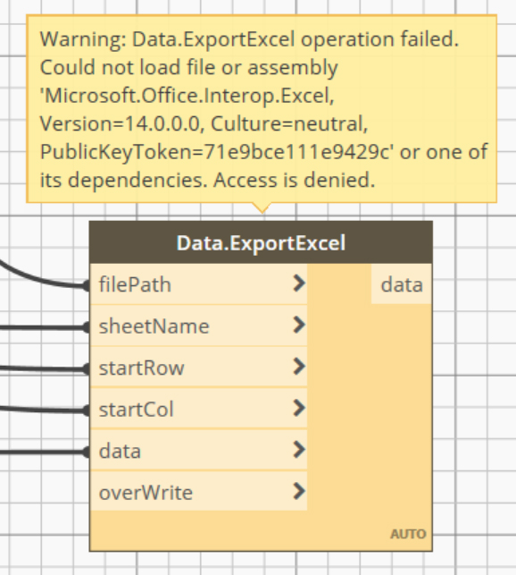Select the data input port

pos(199,451)
